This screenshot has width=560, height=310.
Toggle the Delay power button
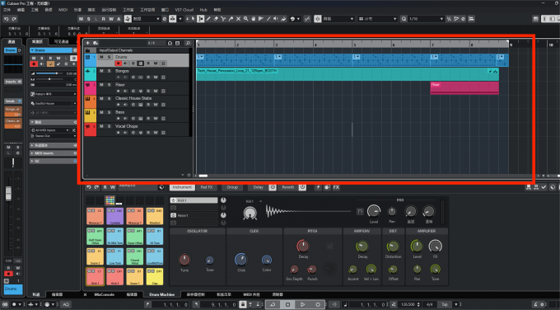pyautogui.click(x=273, y=187)
